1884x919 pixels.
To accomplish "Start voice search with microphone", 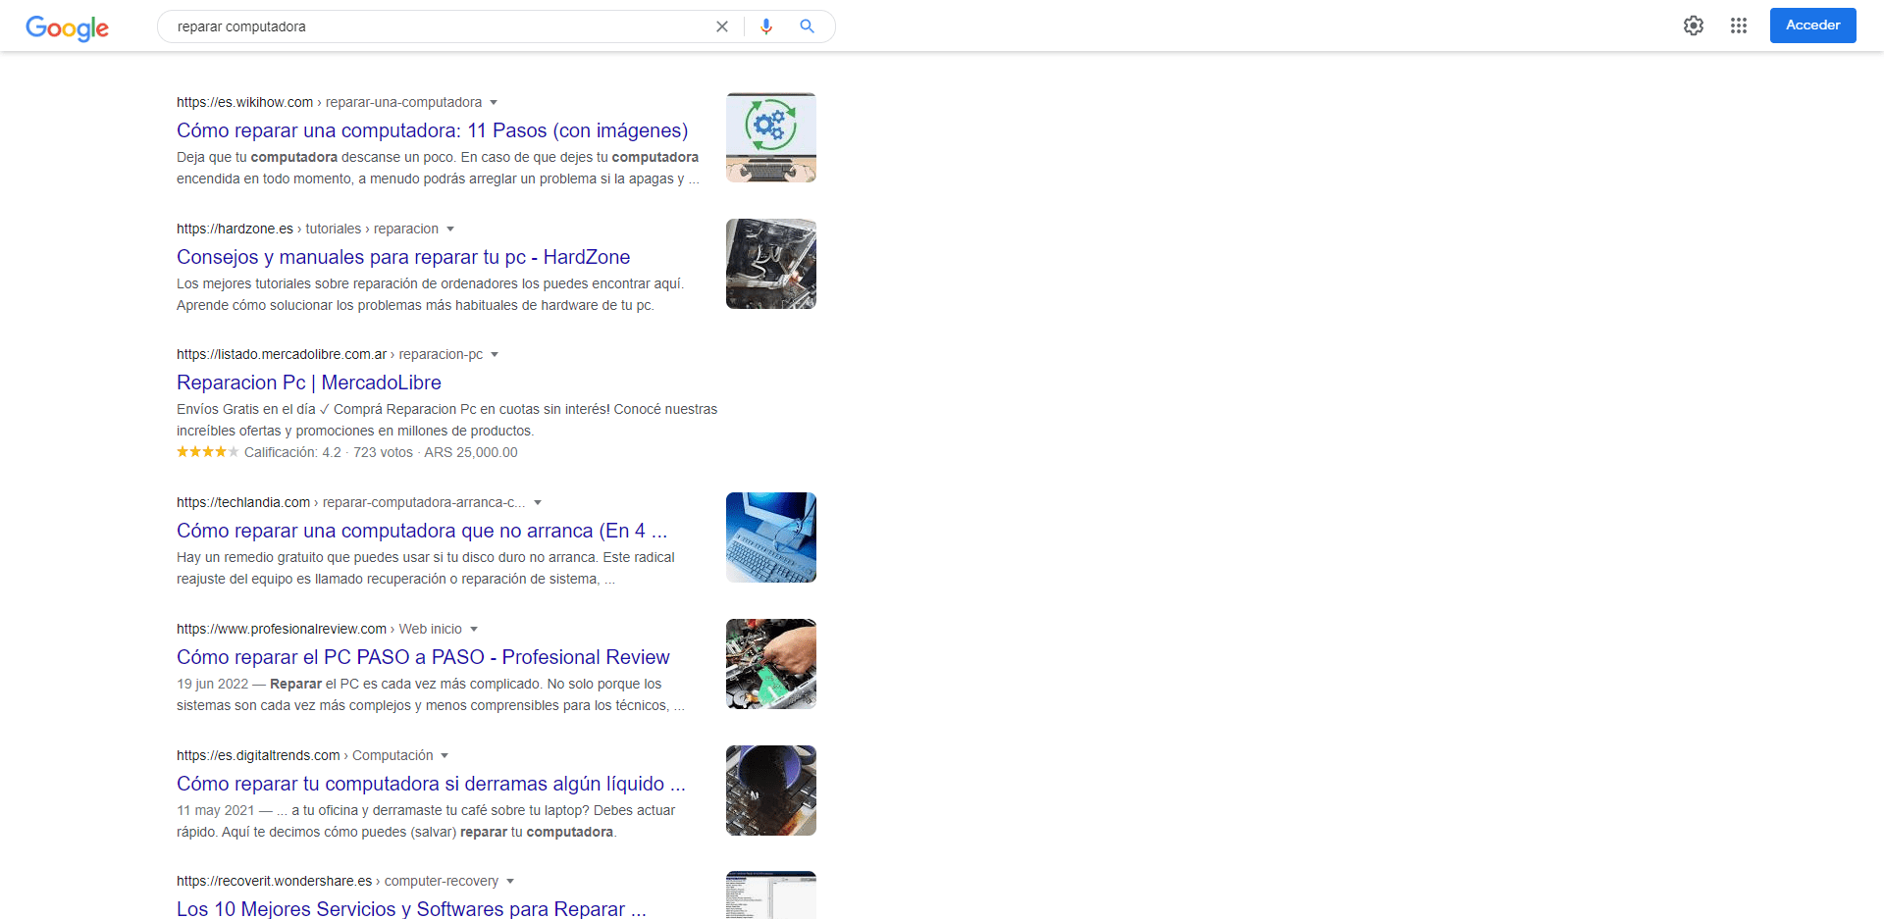I will [766, 26].
